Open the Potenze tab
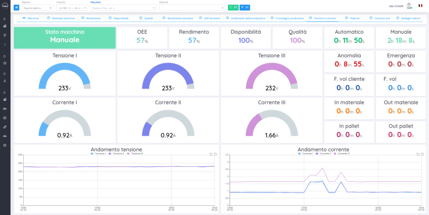This screenshot has height=215, width=429. 352,18
